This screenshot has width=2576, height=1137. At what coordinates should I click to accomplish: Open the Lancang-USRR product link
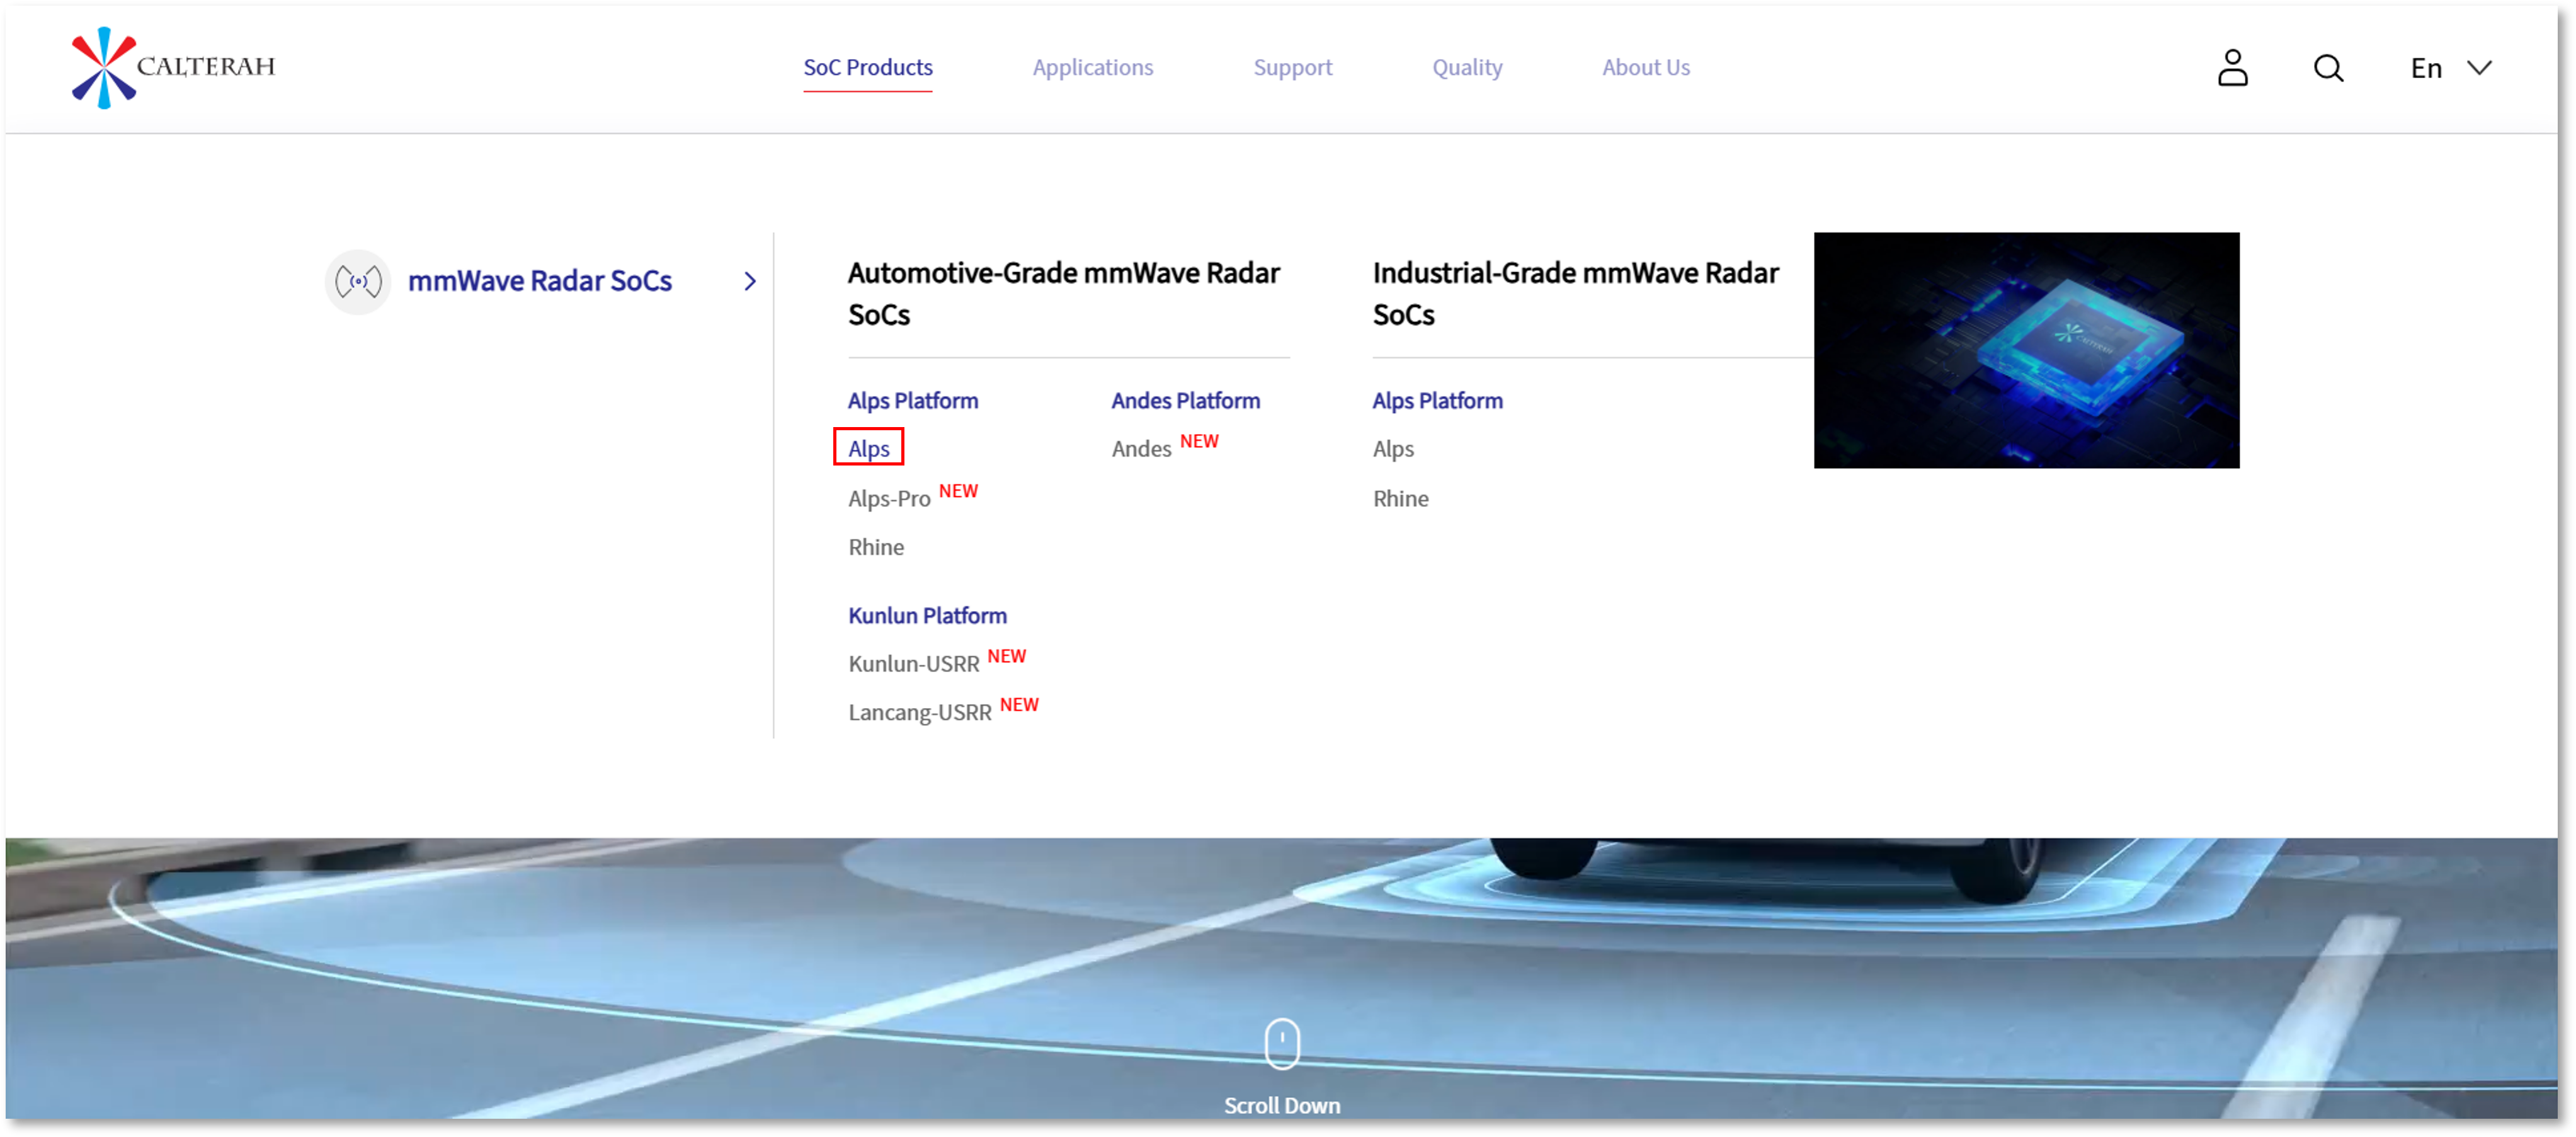point(919,712)
